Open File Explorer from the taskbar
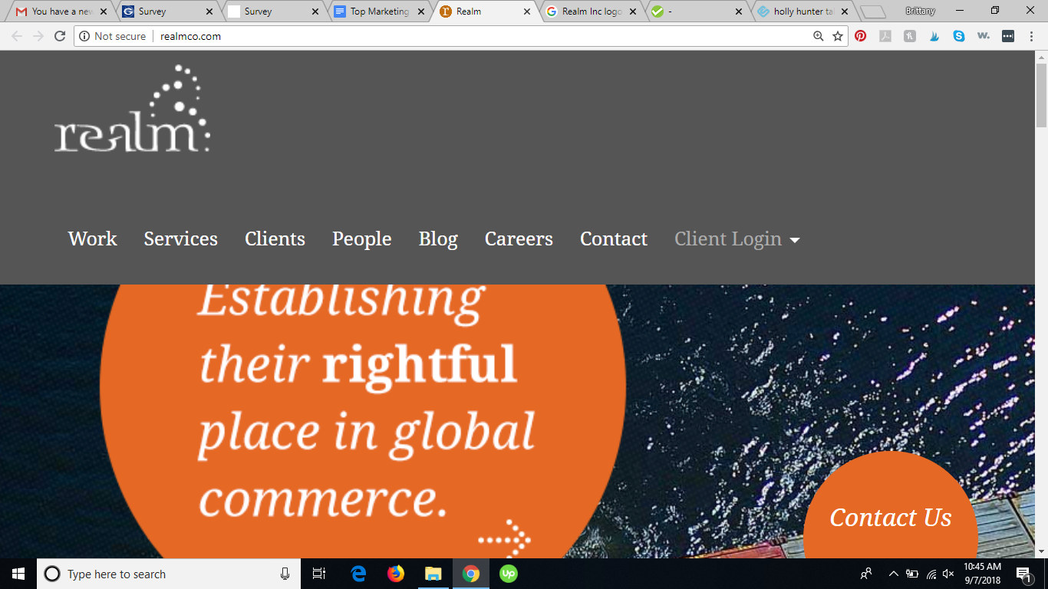The height and width of the screenshot is (589, 1048). coord(433,574)
